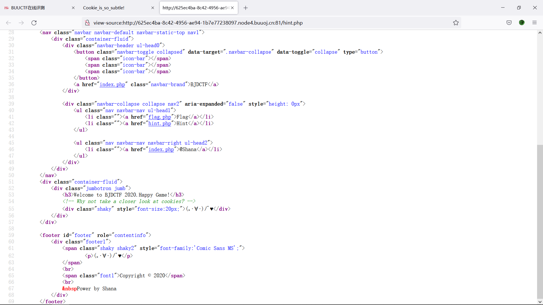
Task: Follow the navbar-brand index.php link
Action: click(112, 84)
